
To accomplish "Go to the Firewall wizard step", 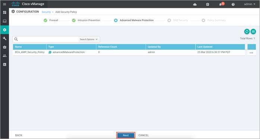I will [x=54, y=20].
